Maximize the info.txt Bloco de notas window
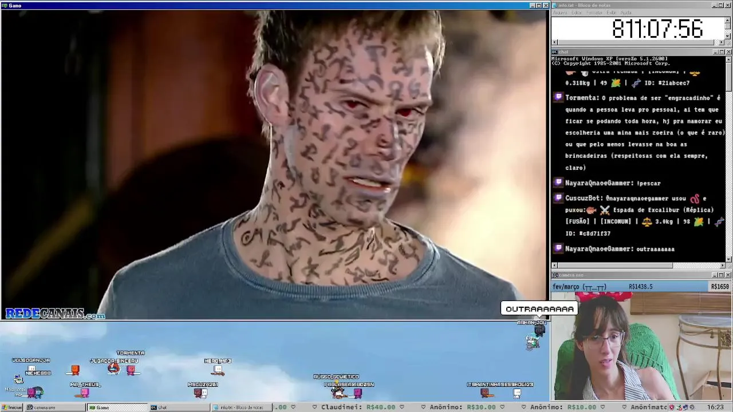 (x=721, y=5)
